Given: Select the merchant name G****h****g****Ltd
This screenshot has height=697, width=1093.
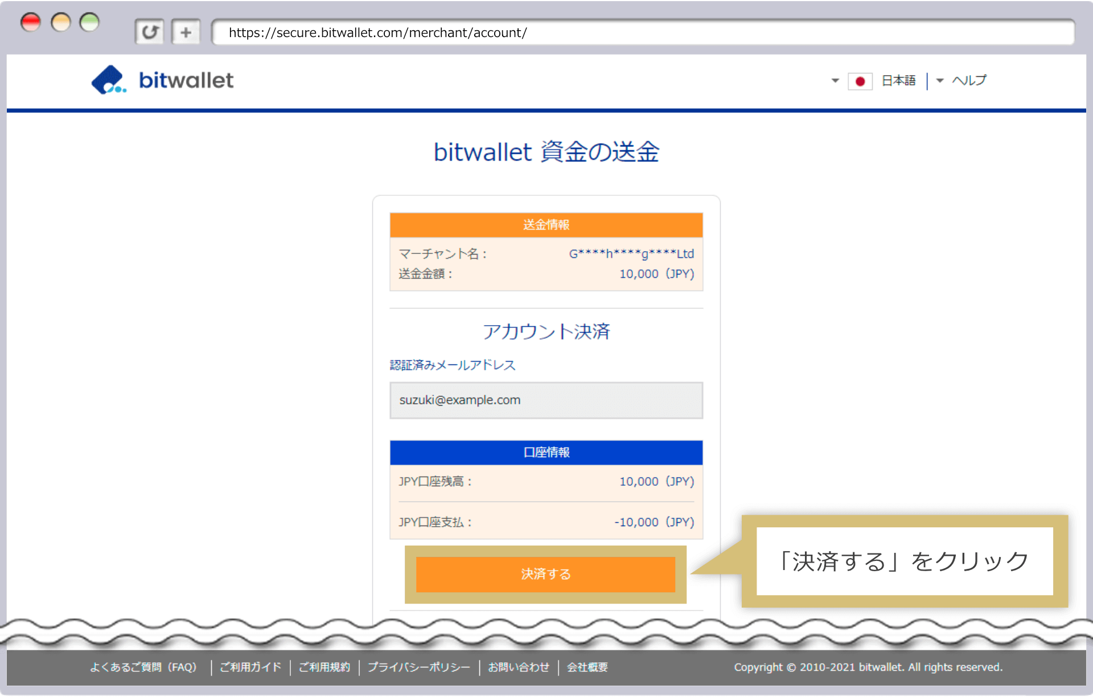Looking at the screenshot, I should coord(631,253).
